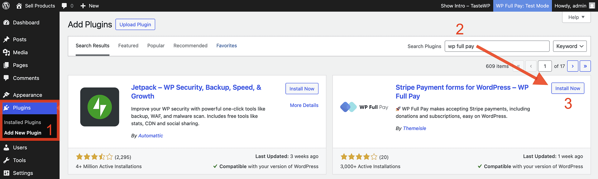Screen dimensions: 598x179
Task: Click the Dashboard gauge icon
Action: pyautogui.click(x=6, y=22)
